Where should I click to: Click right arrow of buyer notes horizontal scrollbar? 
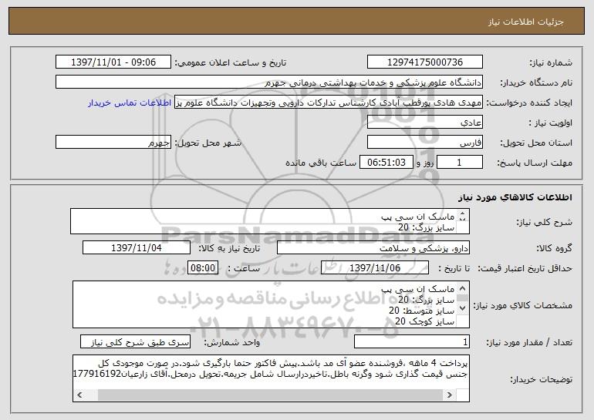(x=450, y=395)
